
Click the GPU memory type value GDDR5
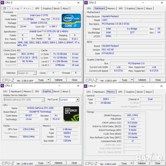(x=67, y=133)
